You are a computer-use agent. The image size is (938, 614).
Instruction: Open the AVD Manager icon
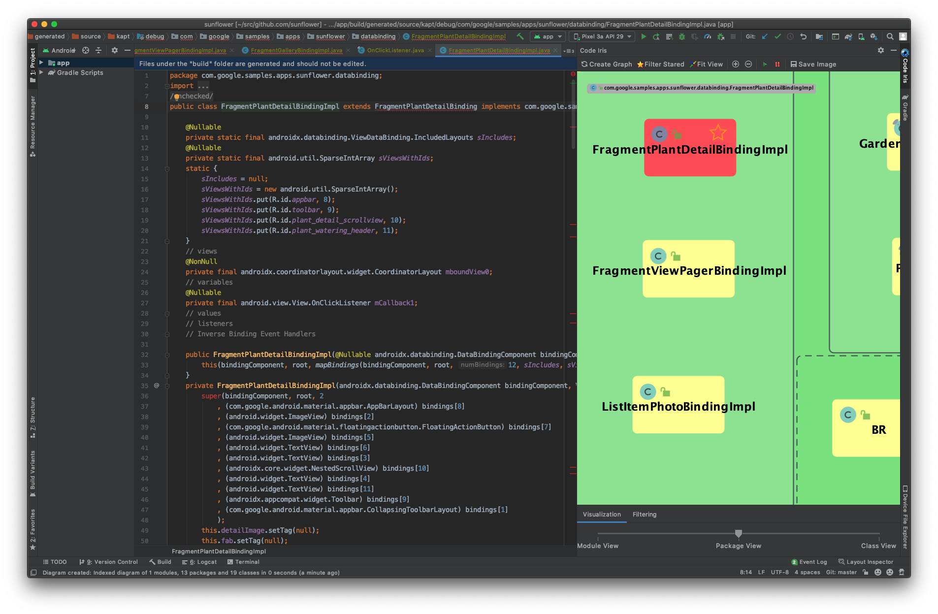click(x=861, y=36)
